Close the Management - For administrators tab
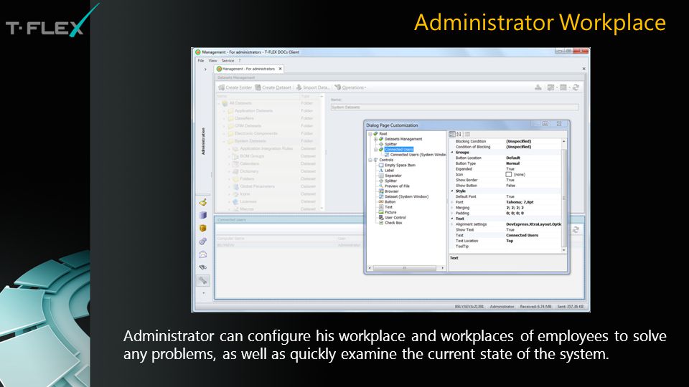Screen dimensions: 689x387 click(281, 69)
